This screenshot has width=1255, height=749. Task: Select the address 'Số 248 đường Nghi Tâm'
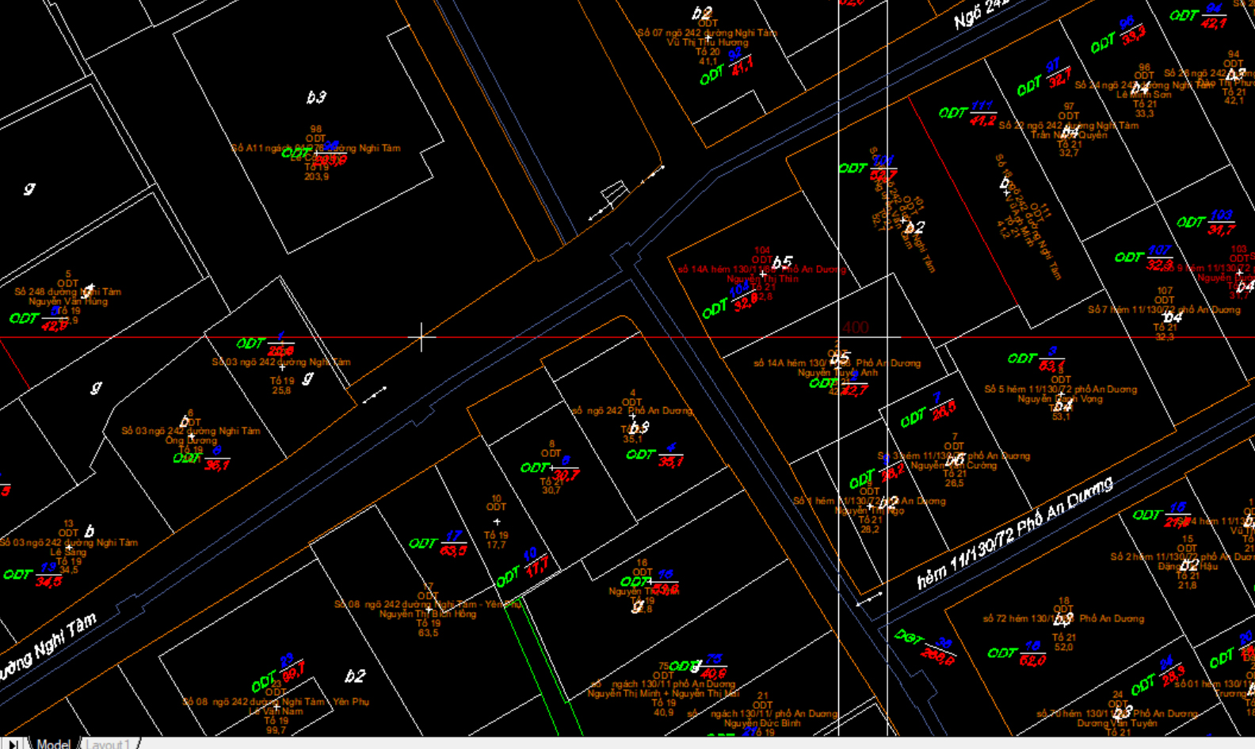68,291
